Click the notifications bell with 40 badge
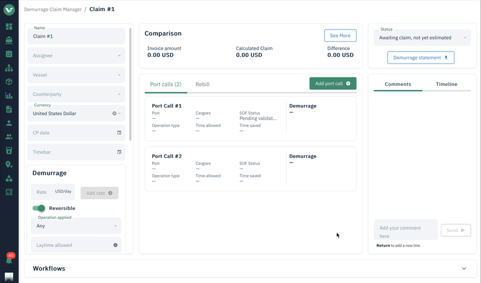This screenshot has height=283, width=481. [x=9, y=260]
